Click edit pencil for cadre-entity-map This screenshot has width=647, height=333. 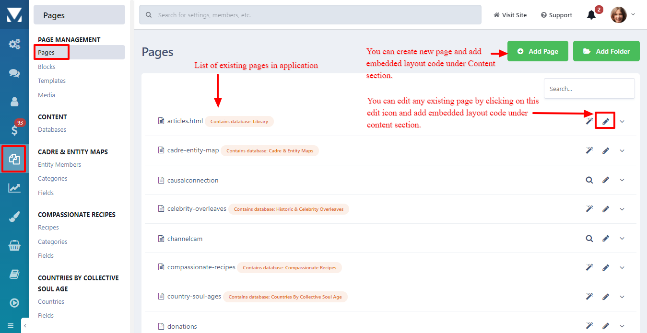point(606,151)
